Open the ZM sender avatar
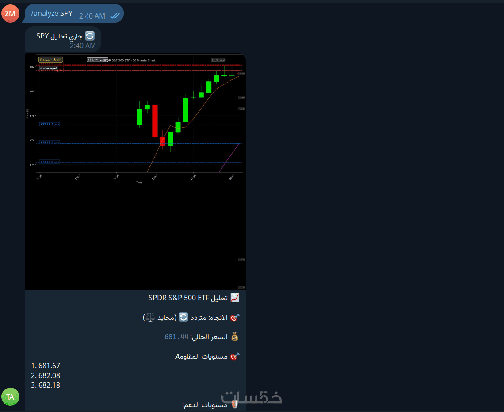The height and width of the screenshot is (412, 504). (x=10, y=14)
